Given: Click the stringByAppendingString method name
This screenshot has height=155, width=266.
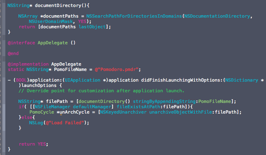Looking at the screenshot, I should tap(164, 101).
